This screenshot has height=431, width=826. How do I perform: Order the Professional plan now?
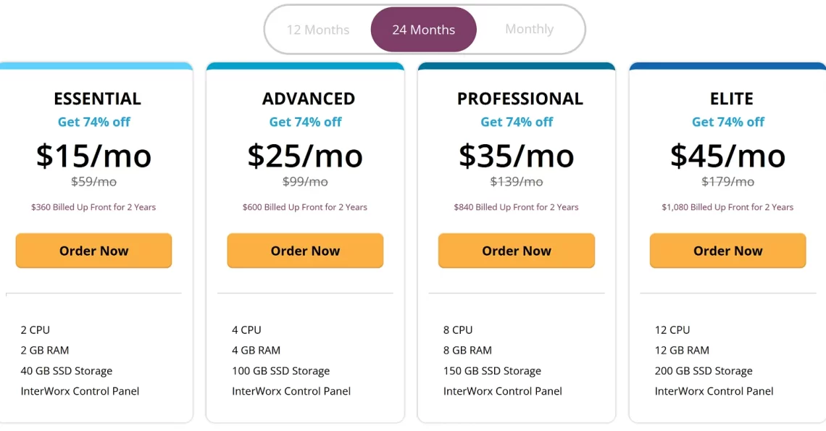tap(516, 251)
